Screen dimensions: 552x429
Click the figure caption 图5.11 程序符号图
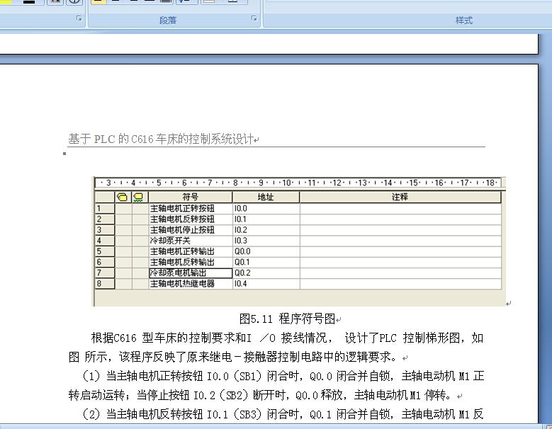(287, 319)
